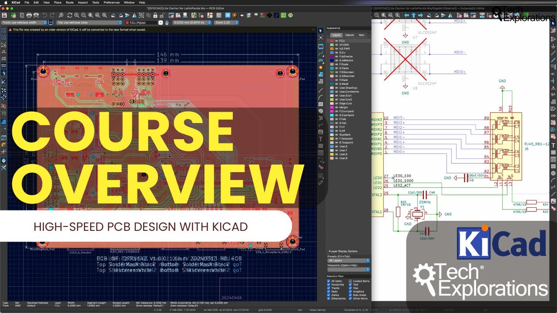
Task: Select the Draw Rectangle tool
Action: [x=321, y=104]
